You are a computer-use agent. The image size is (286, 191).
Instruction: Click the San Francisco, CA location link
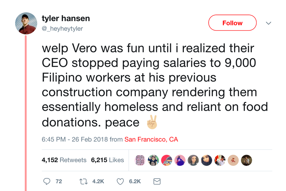(151, 139)
